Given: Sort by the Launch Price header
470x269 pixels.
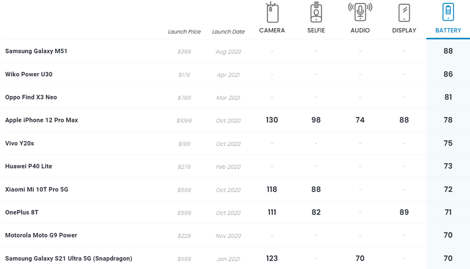Looking at the screenshot, I should tap(184, 32).
